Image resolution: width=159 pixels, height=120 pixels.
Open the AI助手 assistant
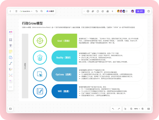click(x=50, y=11)
